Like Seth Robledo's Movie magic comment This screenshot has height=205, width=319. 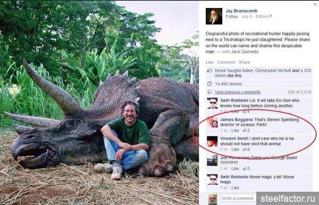pos(235,187)
